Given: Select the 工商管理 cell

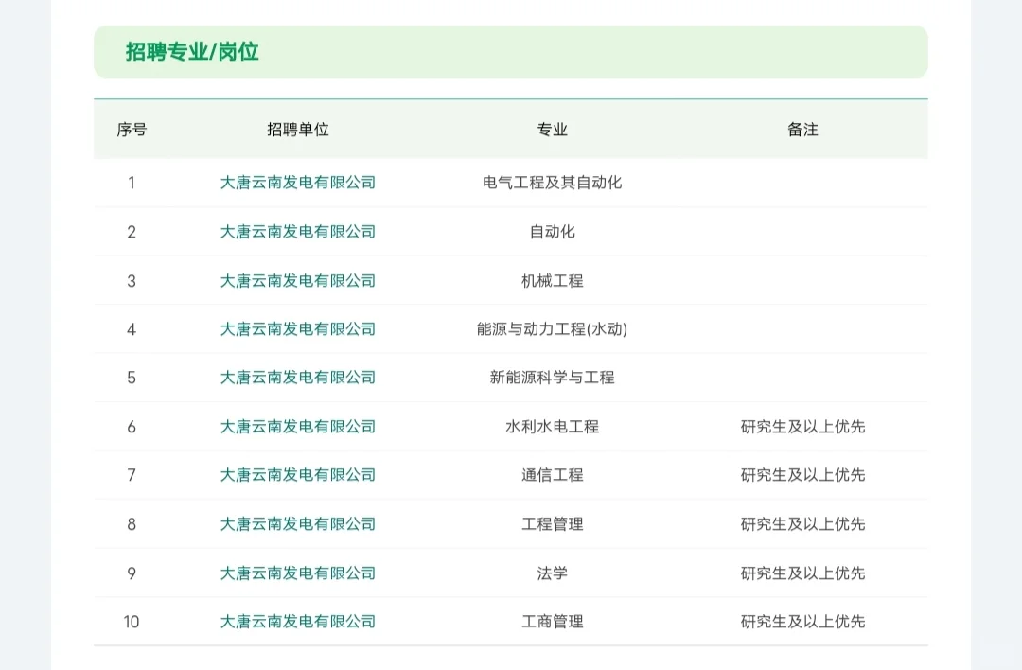Looking at the screenshot, I should tap(552, 622).
